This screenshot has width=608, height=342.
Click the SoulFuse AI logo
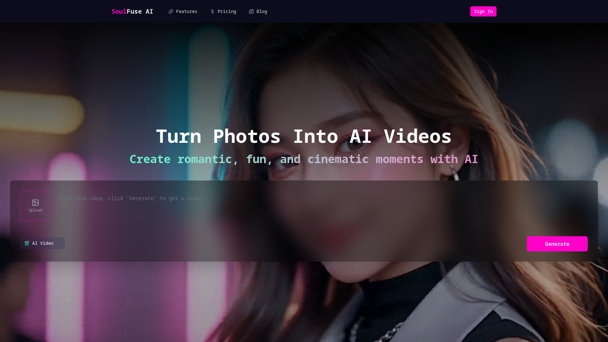pyautogui.click(x=132, y=11)
